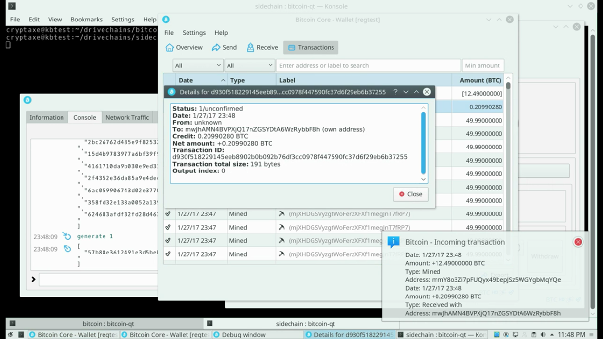Open first Bitcoin Core Wallet taskbar entry
Viewport: 603px width, 339px height.
(73, 335)
